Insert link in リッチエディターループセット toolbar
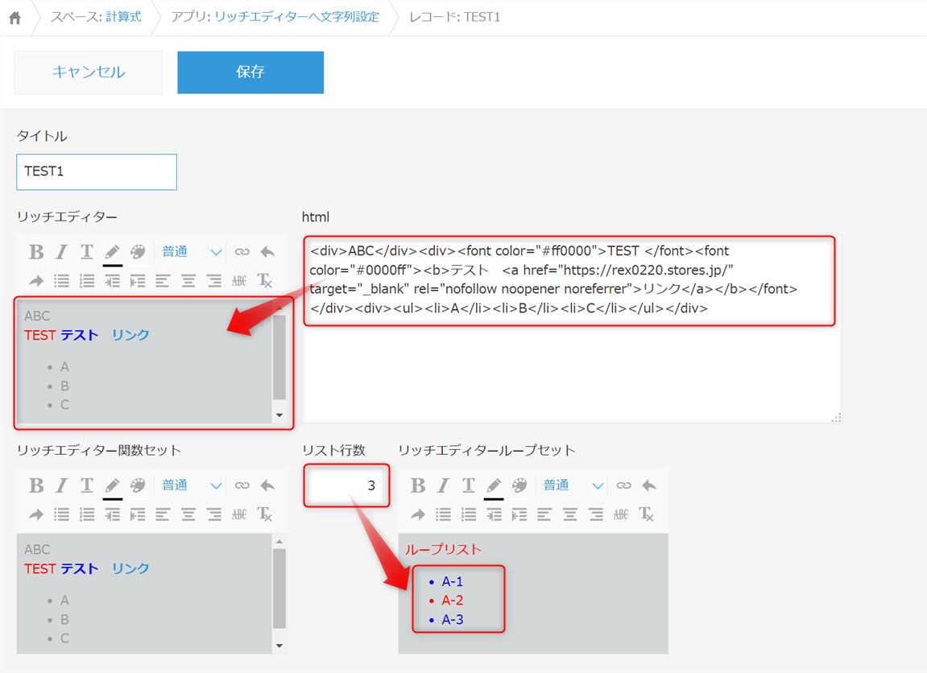This screenshot has width=927, height=673. click(x=623, y=485)
